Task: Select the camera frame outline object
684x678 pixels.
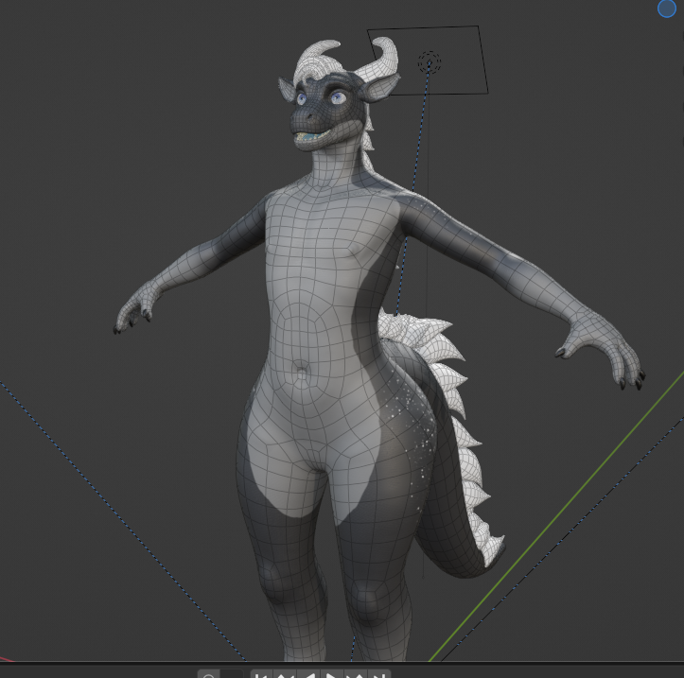Action: coord(428,60)
